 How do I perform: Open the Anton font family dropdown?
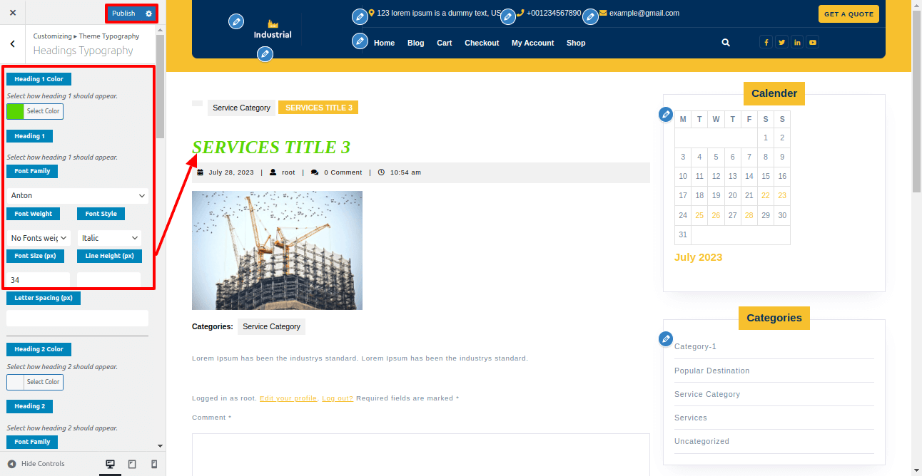pyautogui.click(x=77, y=195)
